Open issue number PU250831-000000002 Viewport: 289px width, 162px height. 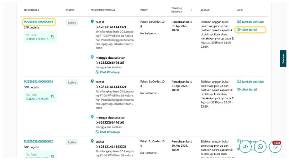point(38,22)
